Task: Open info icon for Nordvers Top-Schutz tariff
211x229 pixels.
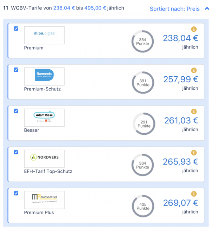Action: point(194,153)
